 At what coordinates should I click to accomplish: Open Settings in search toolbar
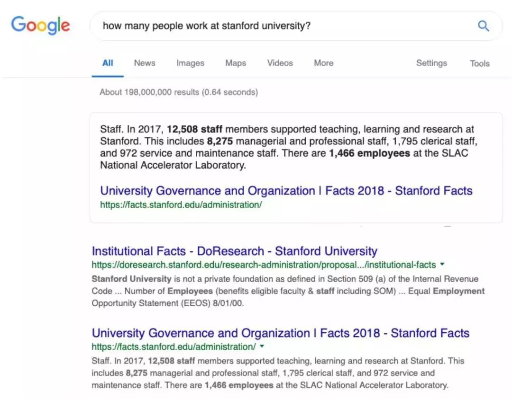tap(431, 63)
